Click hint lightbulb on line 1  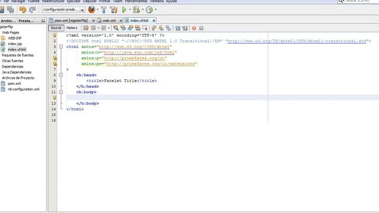pos(55,35)
